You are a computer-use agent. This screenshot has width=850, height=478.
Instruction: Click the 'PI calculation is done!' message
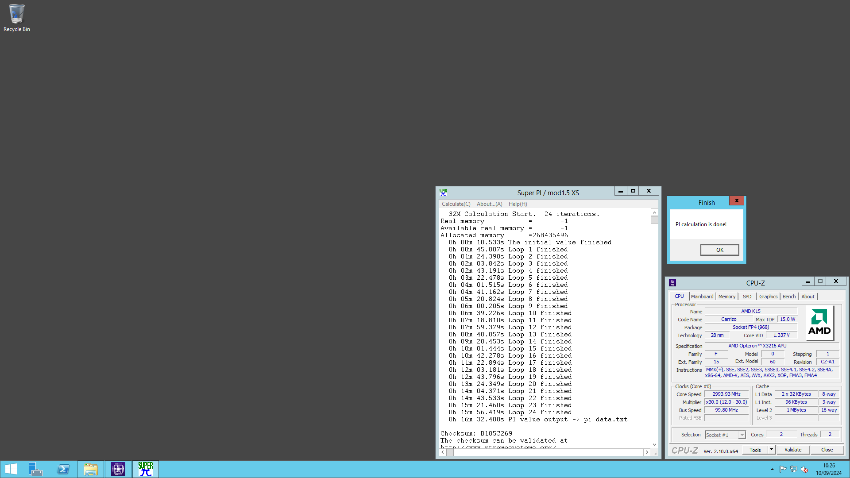[701, 224]
